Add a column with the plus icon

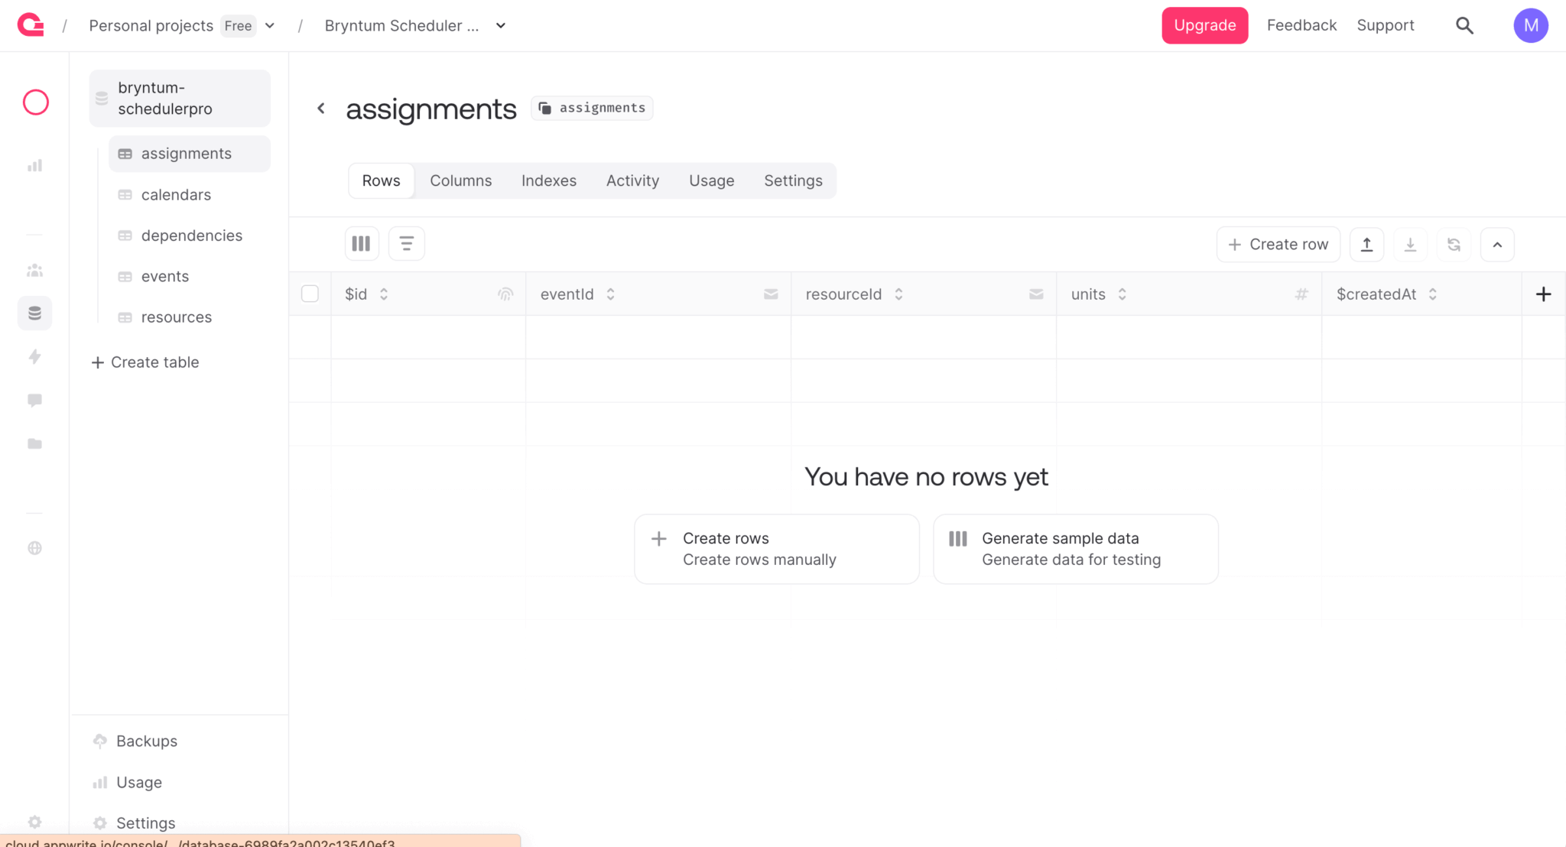click(1543, 294)
